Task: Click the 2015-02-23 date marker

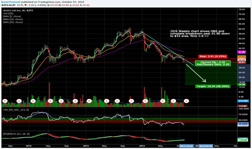Action: click(206, 146)
